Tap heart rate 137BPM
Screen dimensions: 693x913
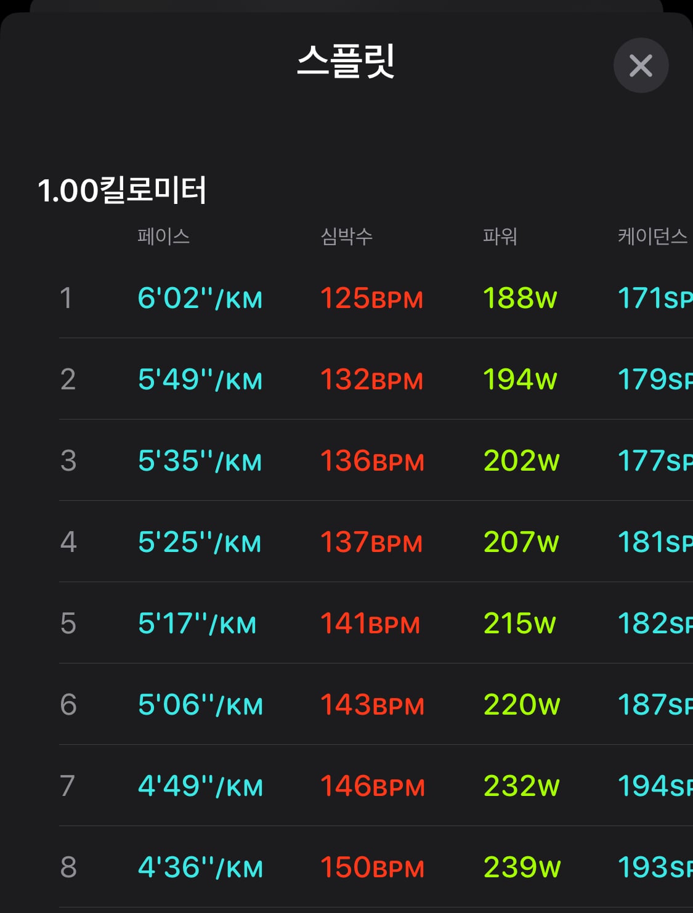tap(371, 542)
